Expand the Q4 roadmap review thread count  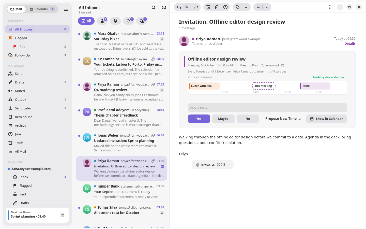(x=162, y=90)
